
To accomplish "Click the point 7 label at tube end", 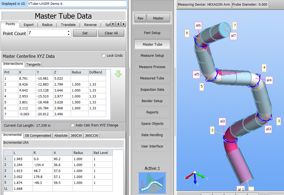I will coord(235,26).
